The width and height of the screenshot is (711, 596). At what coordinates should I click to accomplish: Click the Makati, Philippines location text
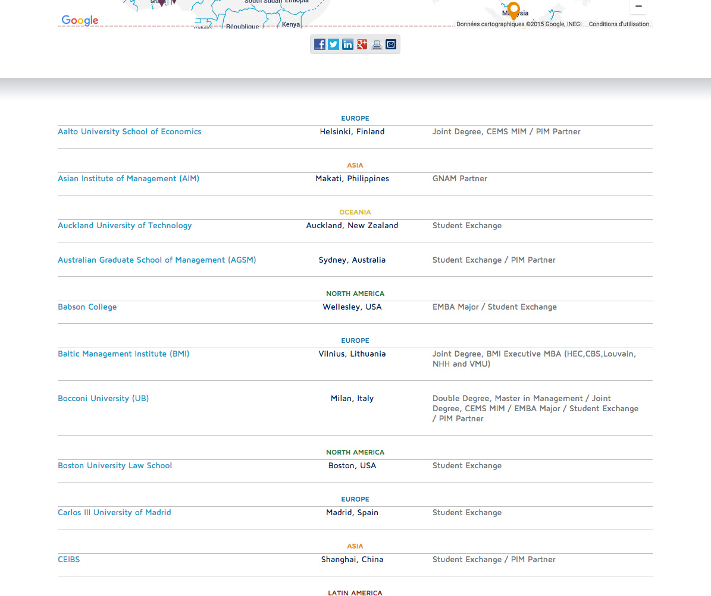(352, 178)
